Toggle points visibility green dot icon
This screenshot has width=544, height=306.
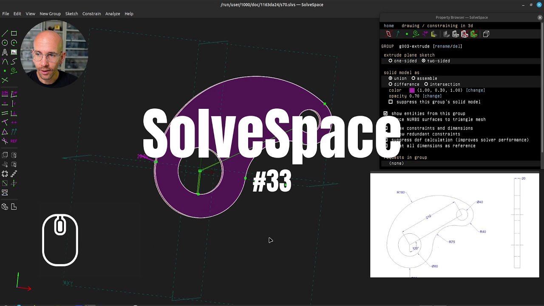(x=407, y=34)
